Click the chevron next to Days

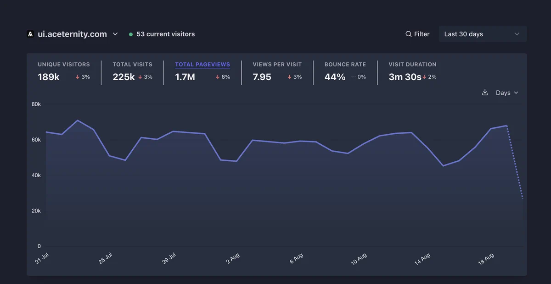pos(516,93)
